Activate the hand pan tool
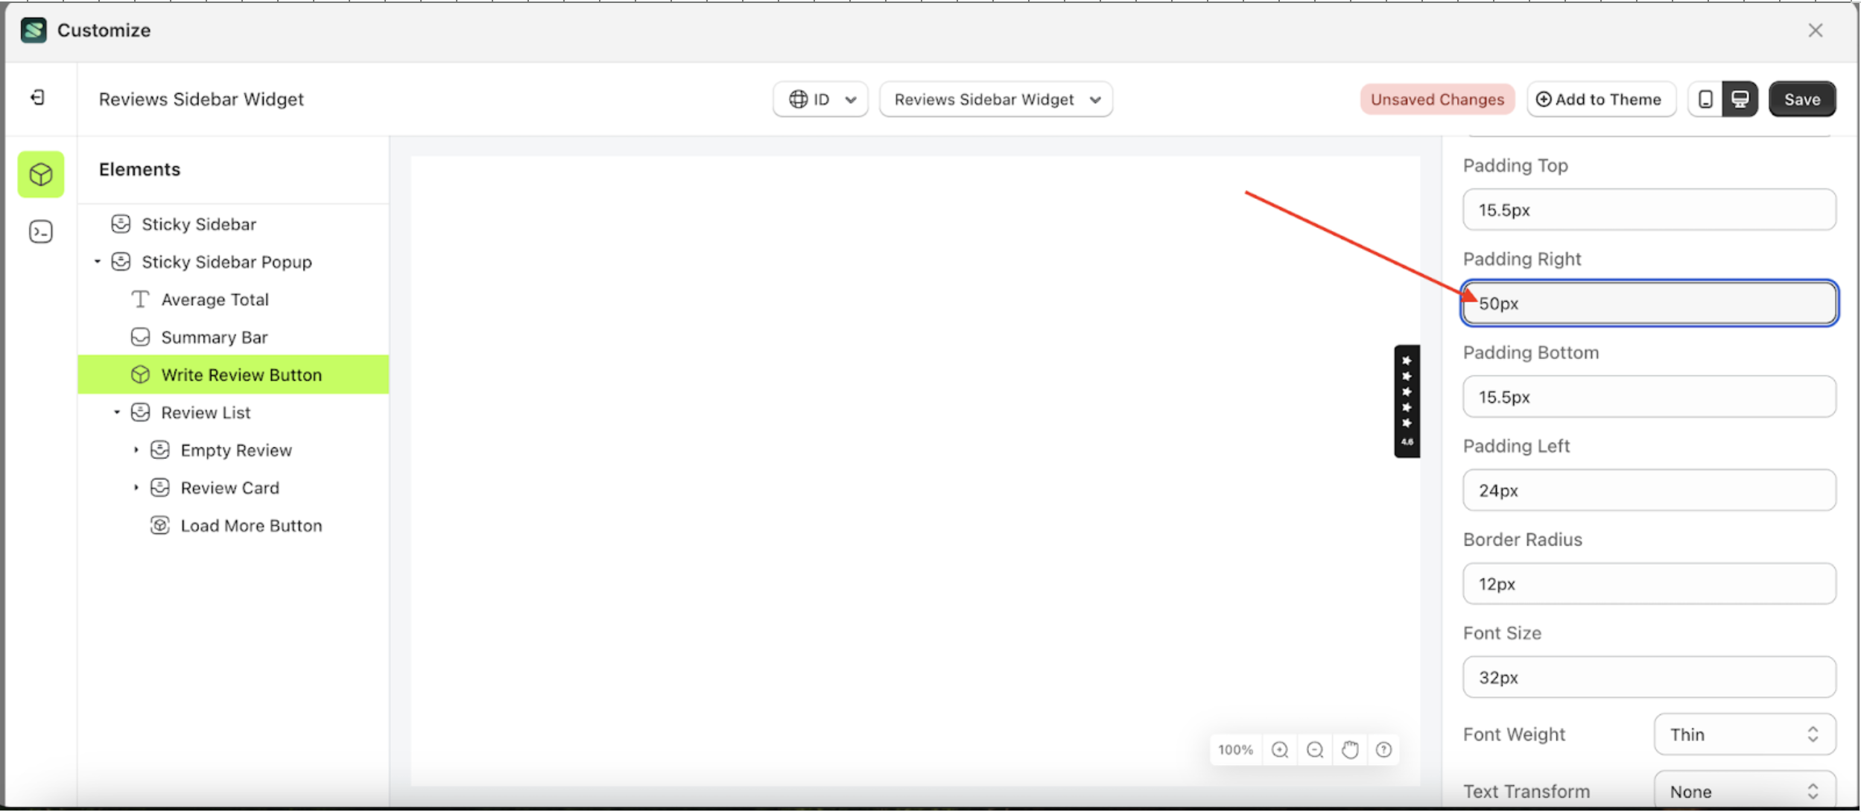This screenshot has height=812, width=1861. click(1351, 749)
